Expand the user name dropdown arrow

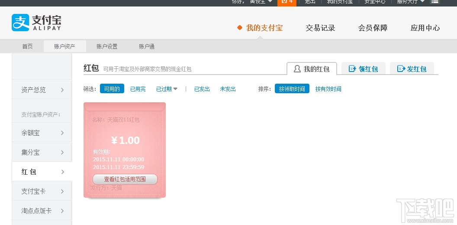[x=270, y=1]
